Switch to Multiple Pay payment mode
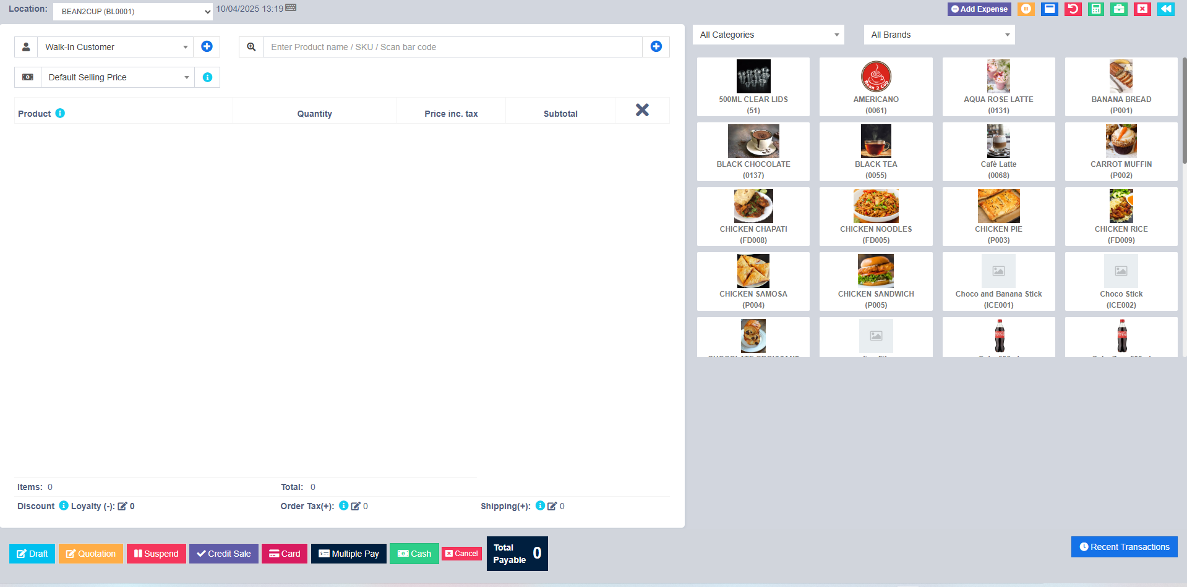 pyautogui.click(x=348, y=553)
